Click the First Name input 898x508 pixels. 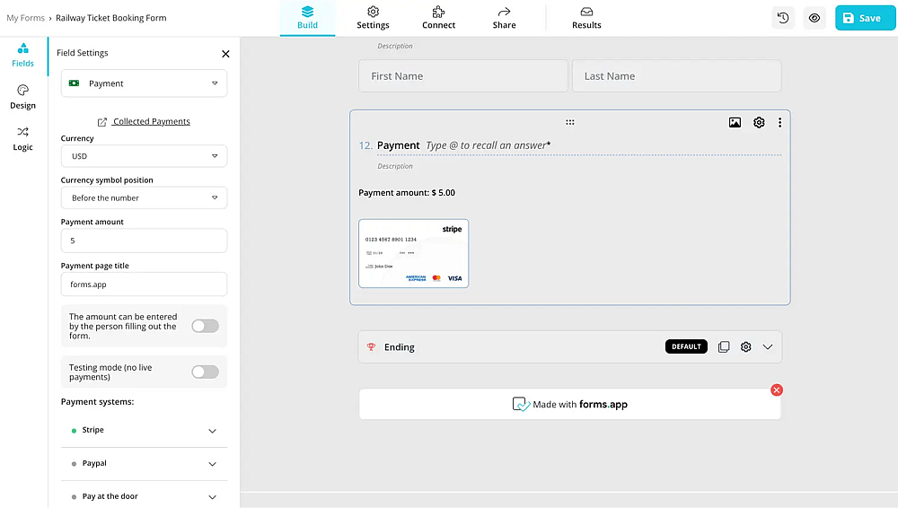pos(462,76)
